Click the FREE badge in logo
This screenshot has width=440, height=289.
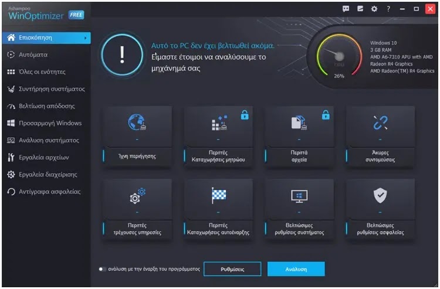point(76,15)
